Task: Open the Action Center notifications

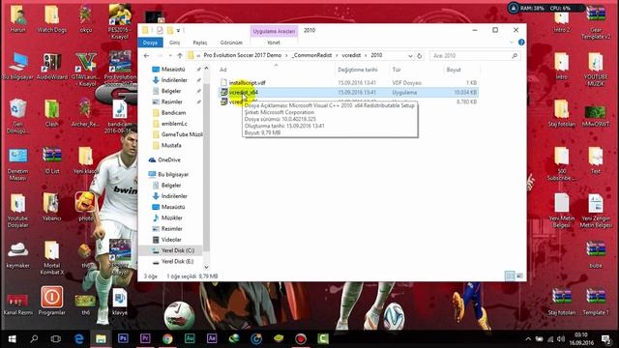Action: [x=606, y=338]
